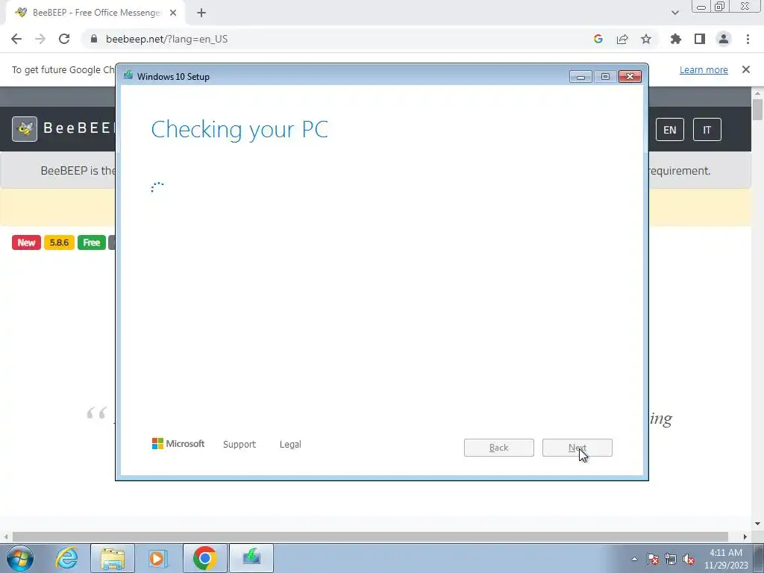Image resolution: width=764 pixels, height=573 pixels.
Task: Dismiss the Chrome update info bar
Action: [x=746, y=69]
